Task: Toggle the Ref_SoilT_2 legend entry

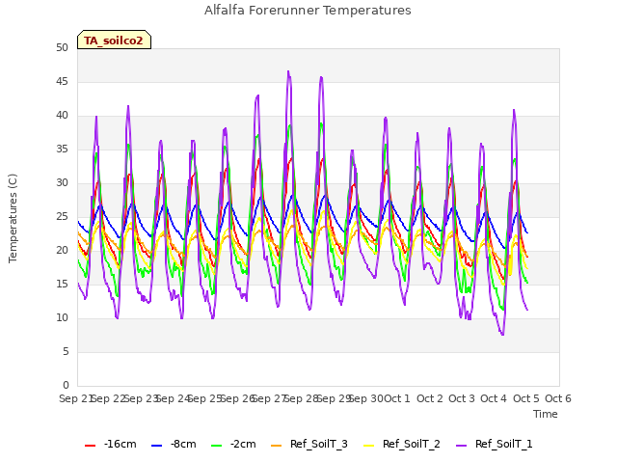Action: (402, 445)
